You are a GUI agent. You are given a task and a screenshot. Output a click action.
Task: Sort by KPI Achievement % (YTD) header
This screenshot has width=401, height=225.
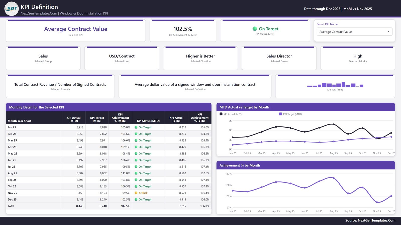[x=200, y=118]
